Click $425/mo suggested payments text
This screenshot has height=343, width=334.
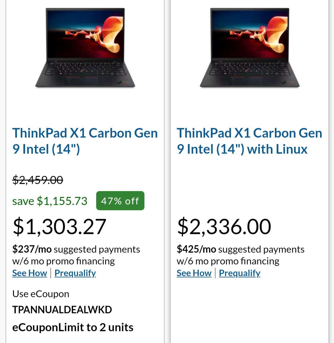(241, 249)
